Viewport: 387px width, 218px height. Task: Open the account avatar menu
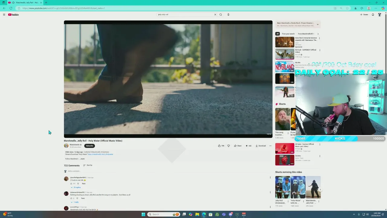point(379,15)
